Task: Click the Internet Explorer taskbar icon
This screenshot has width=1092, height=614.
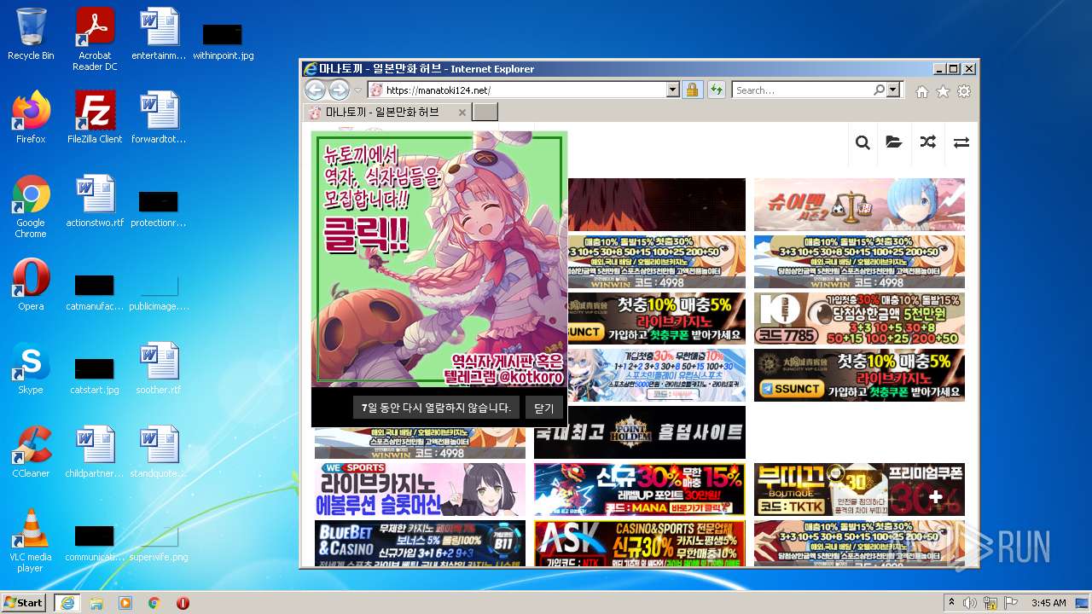Action: (x=67, y=602)
